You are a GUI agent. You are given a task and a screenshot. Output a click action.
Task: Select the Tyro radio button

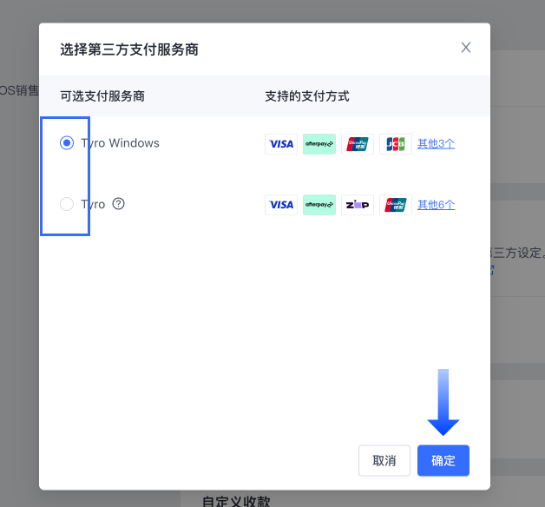[x=67, y=204]
